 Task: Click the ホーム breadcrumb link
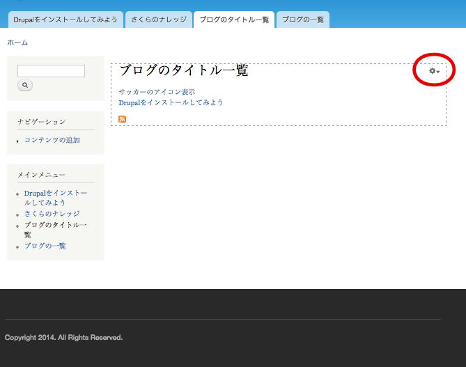(17, 42)
